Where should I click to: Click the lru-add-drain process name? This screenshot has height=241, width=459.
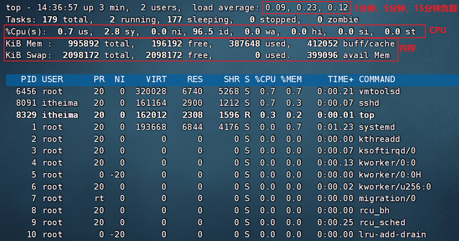point(392,234)
